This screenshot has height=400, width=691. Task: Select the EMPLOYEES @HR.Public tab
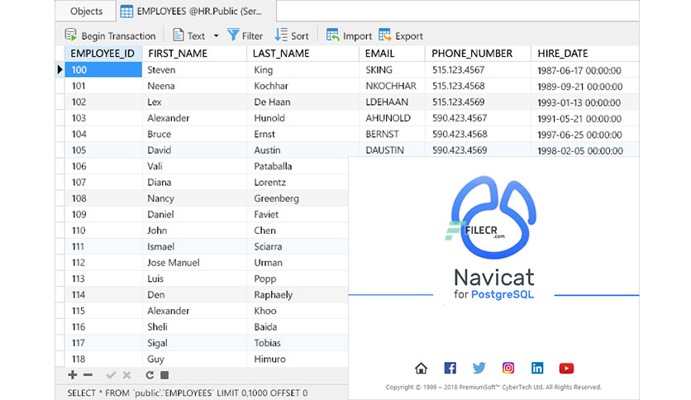[197, 11]
